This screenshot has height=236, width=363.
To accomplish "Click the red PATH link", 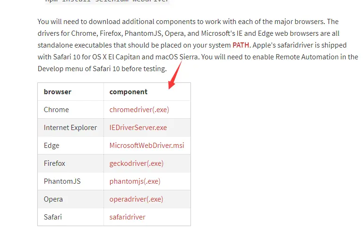I will (241, 45).
